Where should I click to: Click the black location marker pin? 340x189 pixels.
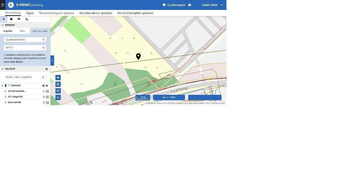coord(138,56)
